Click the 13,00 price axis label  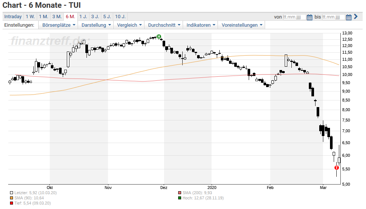point(347,33)
